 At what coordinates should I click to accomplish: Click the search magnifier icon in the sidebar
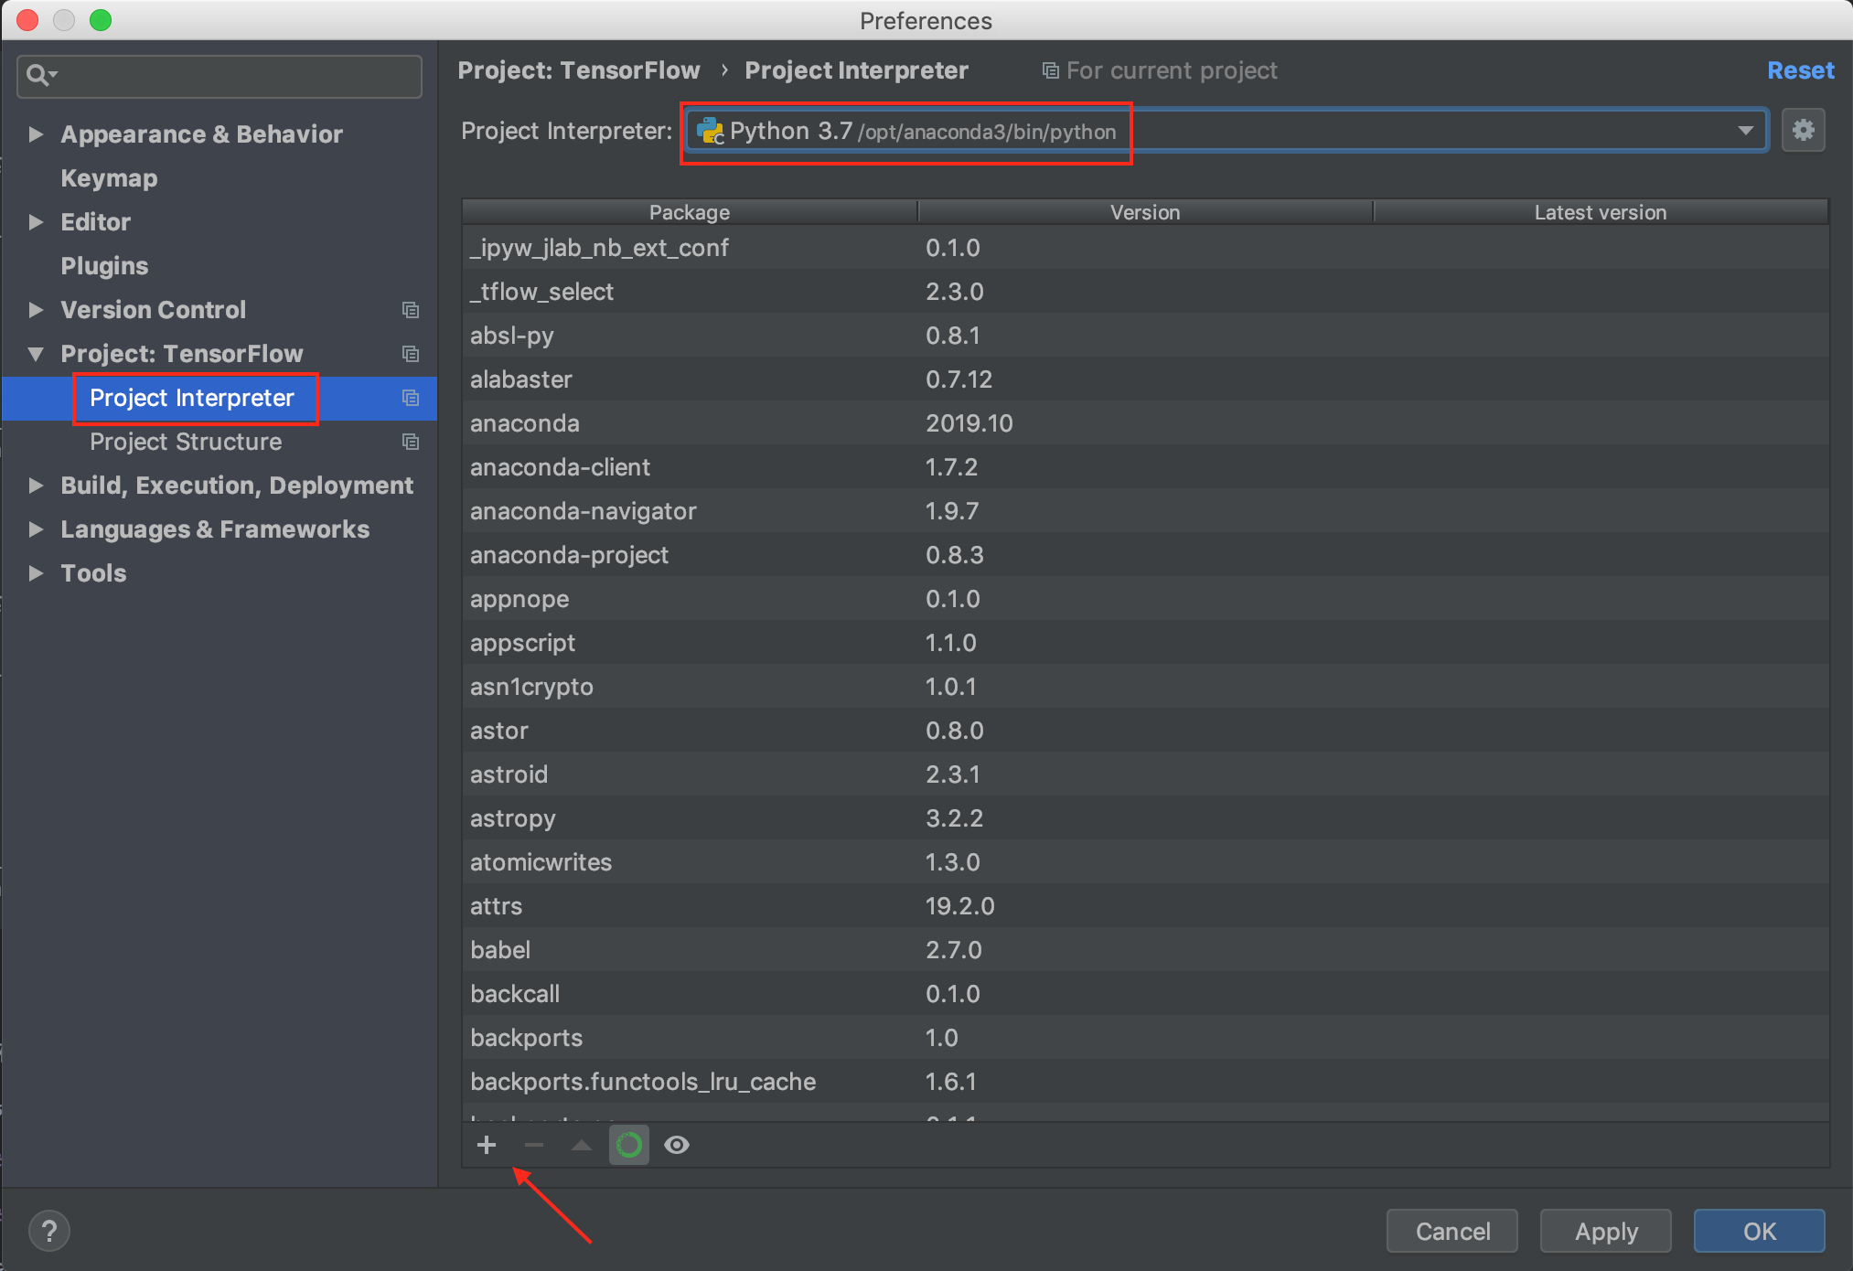pos(38,75)
